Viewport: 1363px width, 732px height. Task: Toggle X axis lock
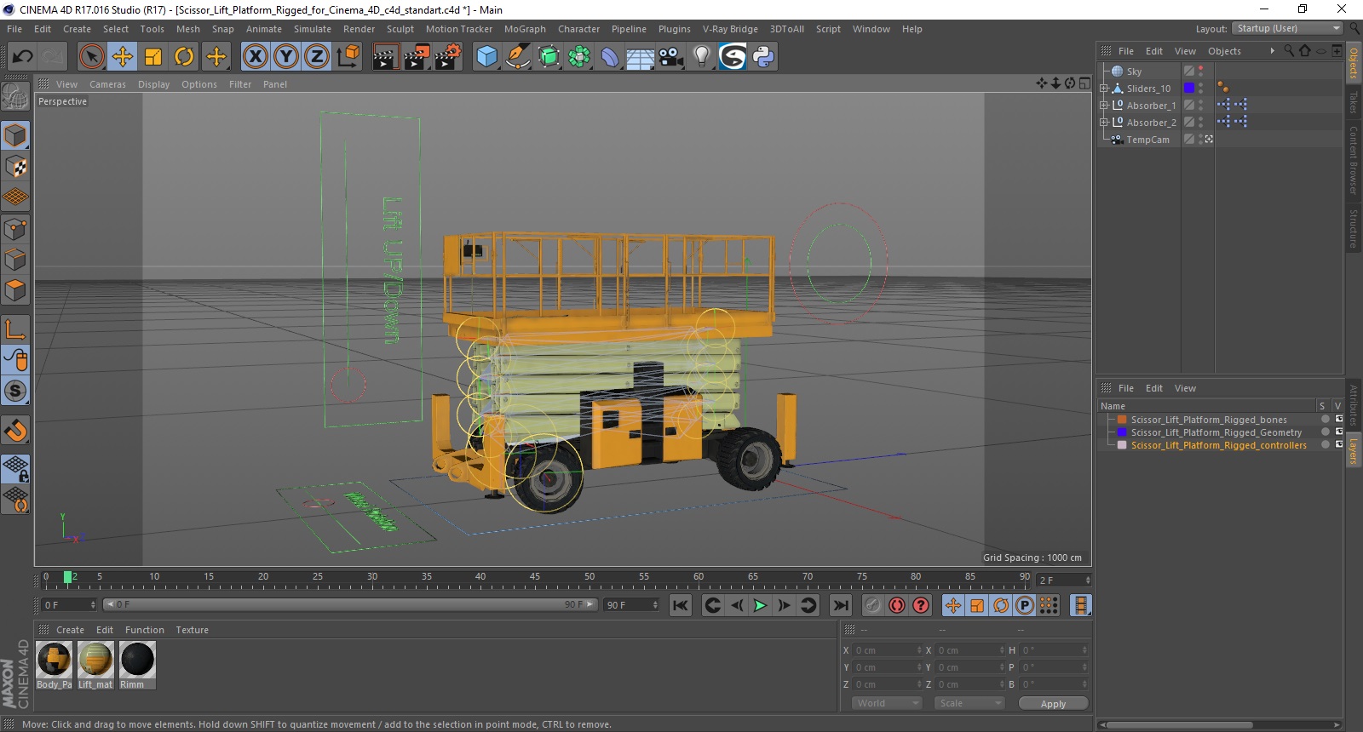[255, 57]
